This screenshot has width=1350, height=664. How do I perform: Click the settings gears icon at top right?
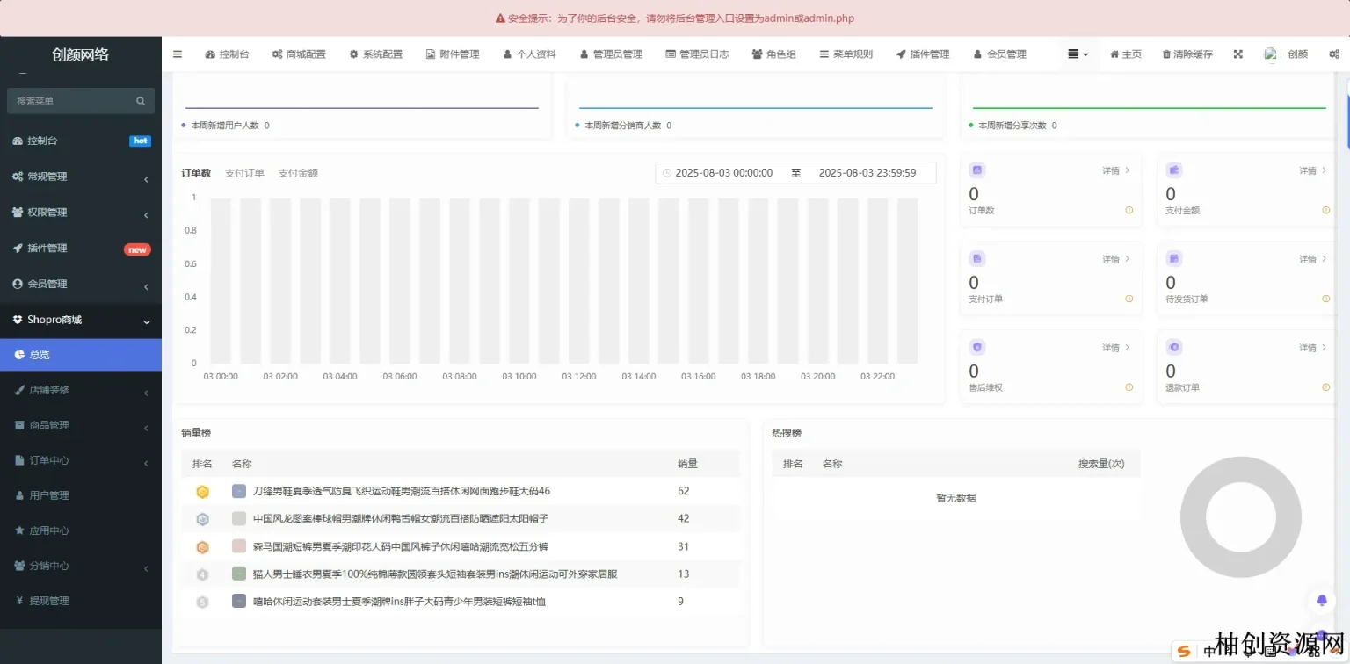point(1333,54)
